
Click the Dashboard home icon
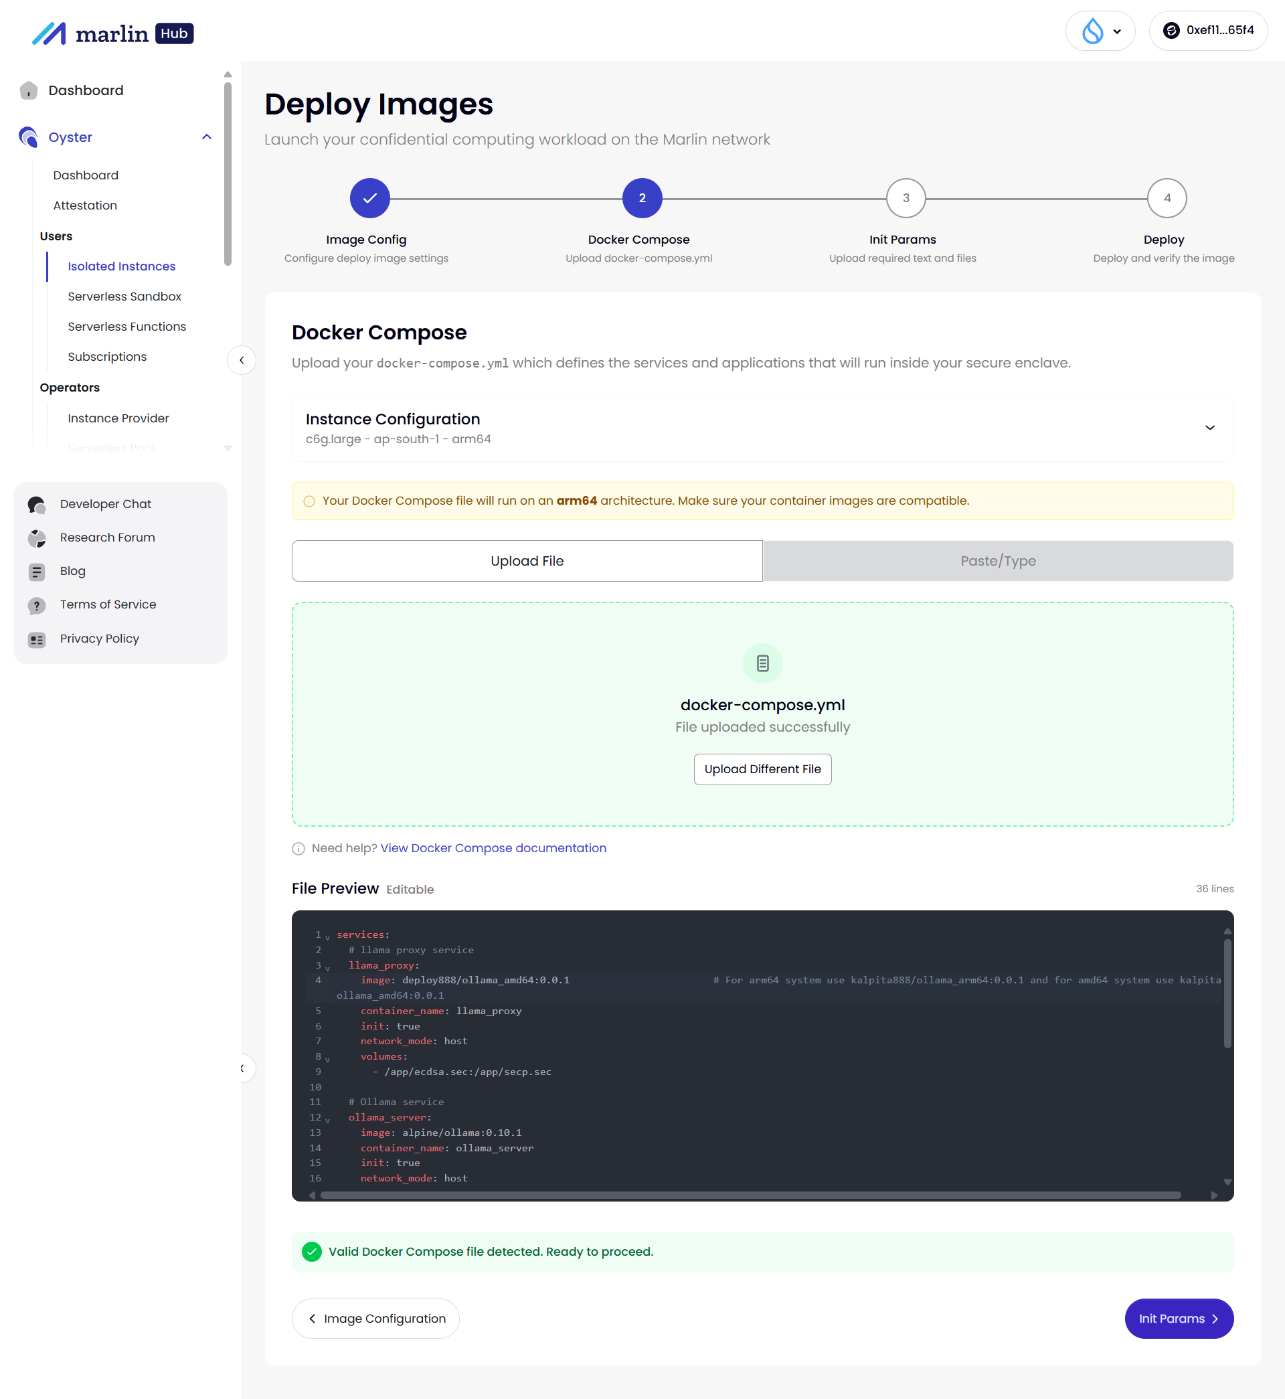tap(29, 90)
